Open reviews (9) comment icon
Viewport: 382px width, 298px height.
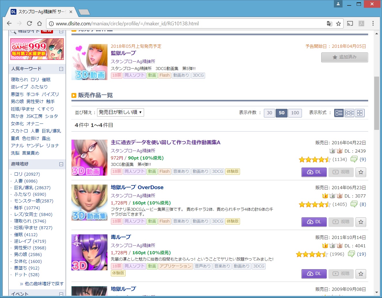pyautogui.click(x=354, y=159)
